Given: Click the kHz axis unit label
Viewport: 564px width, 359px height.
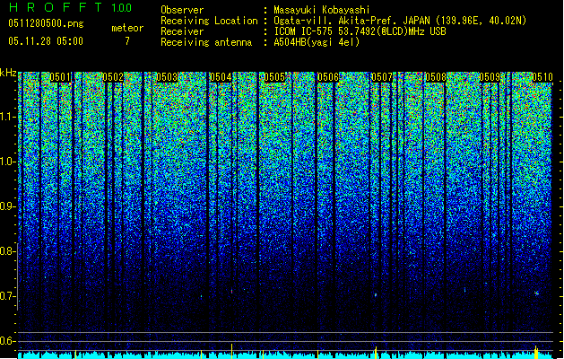Looking at the screenshot, I should pyautogui.click(x=8, y=73).
